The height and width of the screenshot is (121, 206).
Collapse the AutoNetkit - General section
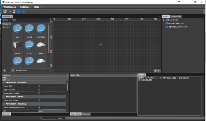point(4,82)
